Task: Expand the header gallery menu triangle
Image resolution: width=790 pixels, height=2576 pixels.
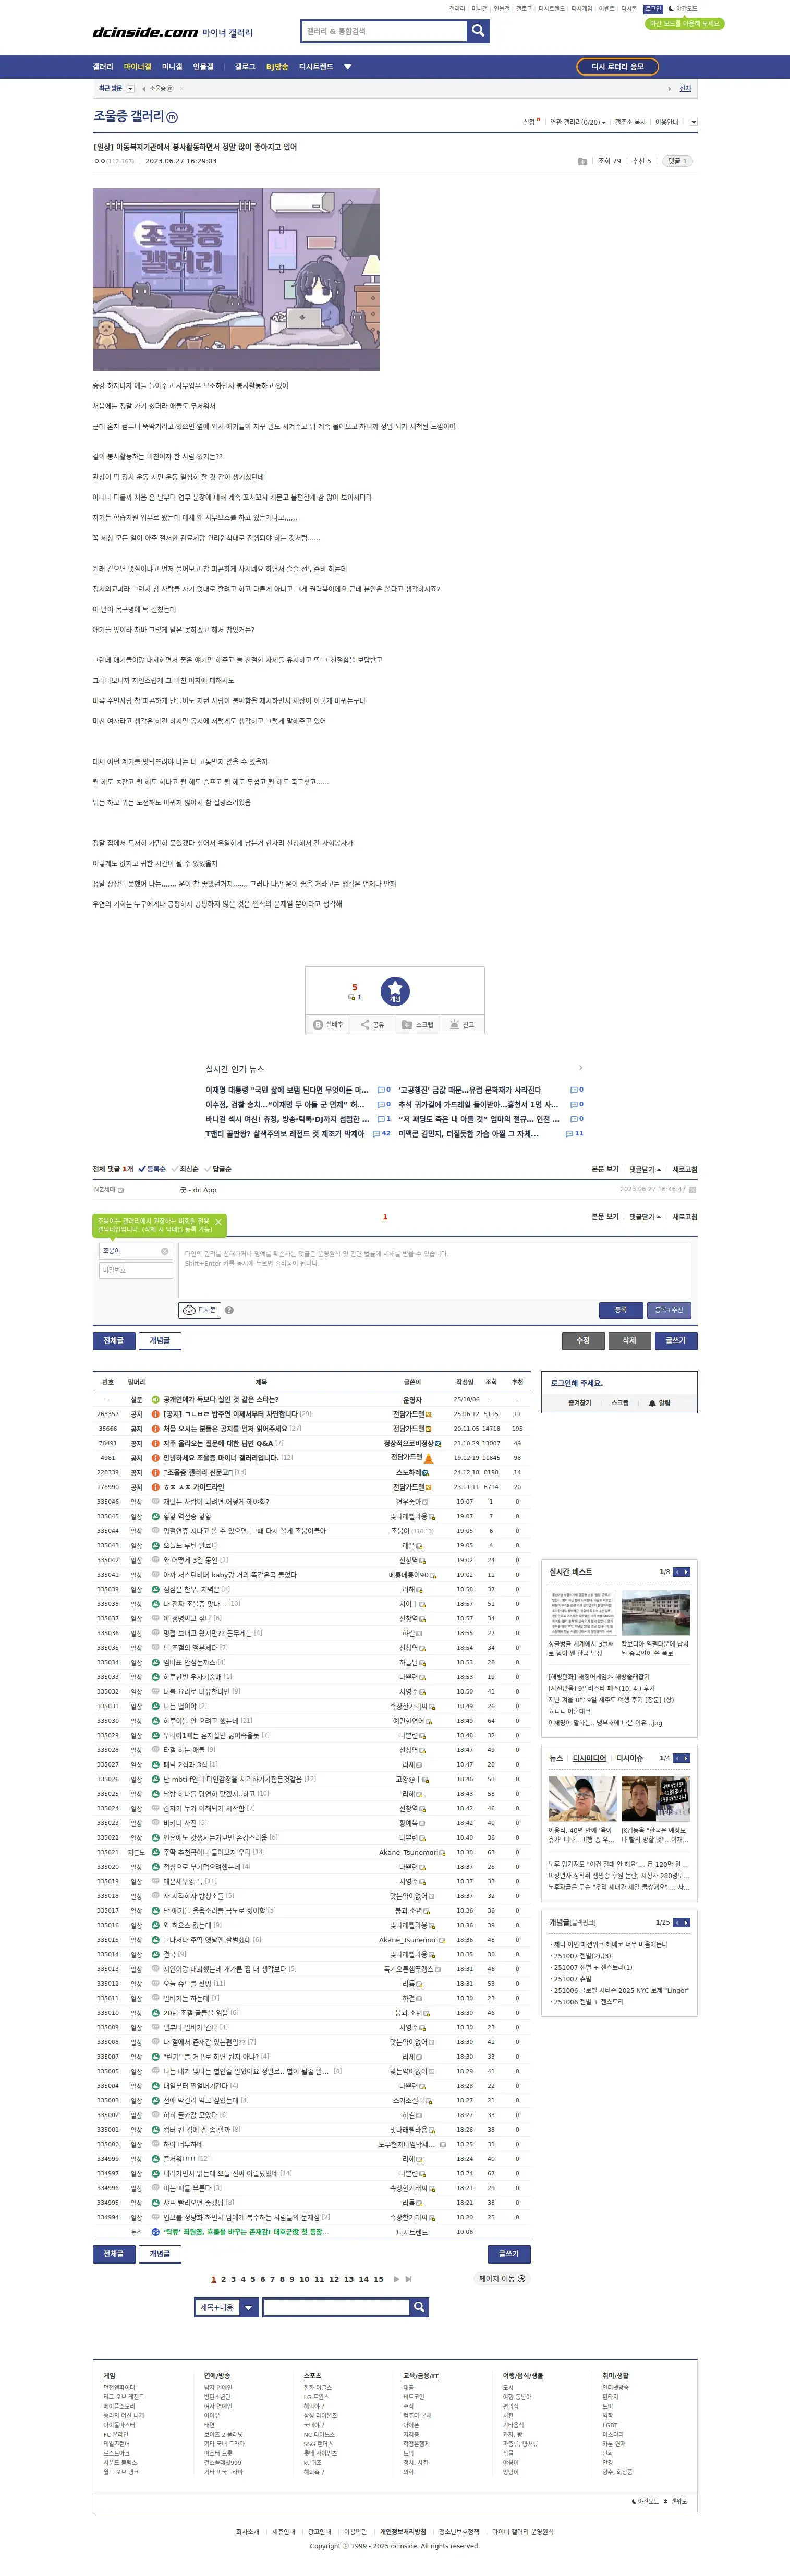Action: pyautogui.click(x=348, y=67)
